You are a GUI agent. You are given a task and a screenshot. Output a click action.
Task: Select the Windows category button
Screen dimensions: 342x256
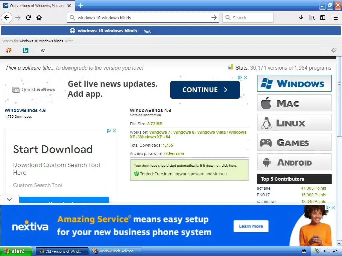pos(294,83)
